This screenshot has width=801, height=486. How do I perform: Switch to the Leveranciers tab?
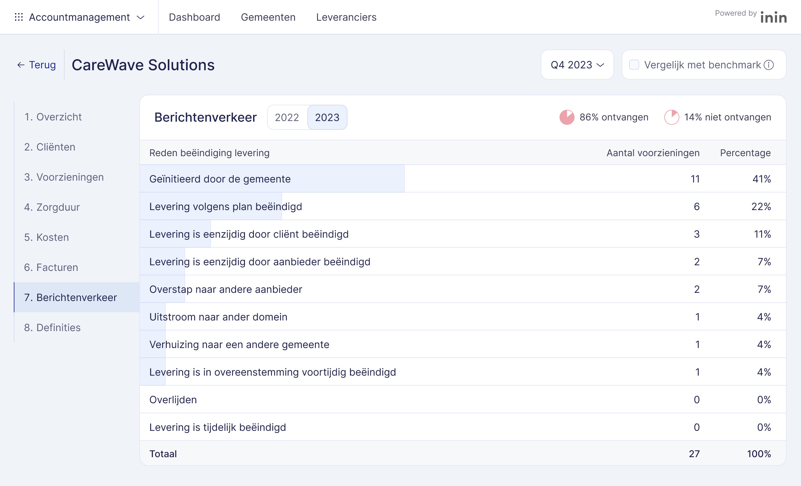[346, 17]
